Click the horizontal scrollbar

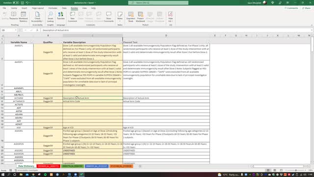coord(280,166)
